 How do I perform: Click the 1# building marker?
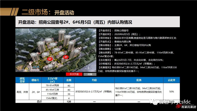click(77, 51)
